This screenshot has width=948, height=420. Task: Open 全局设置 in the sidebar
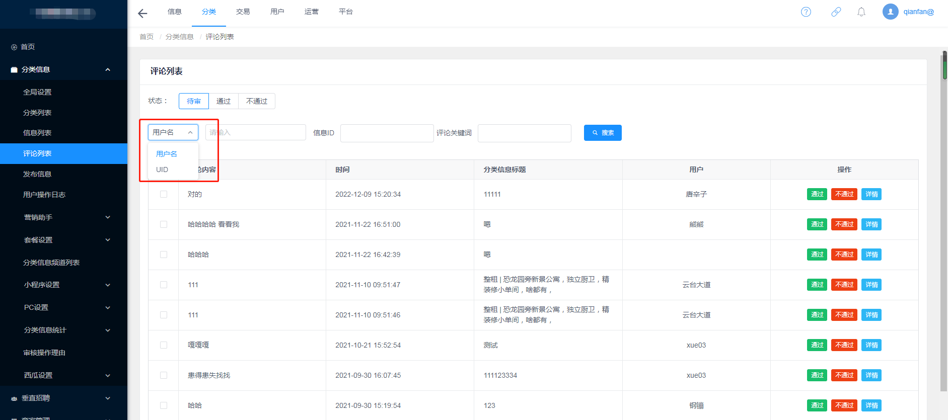37,92
